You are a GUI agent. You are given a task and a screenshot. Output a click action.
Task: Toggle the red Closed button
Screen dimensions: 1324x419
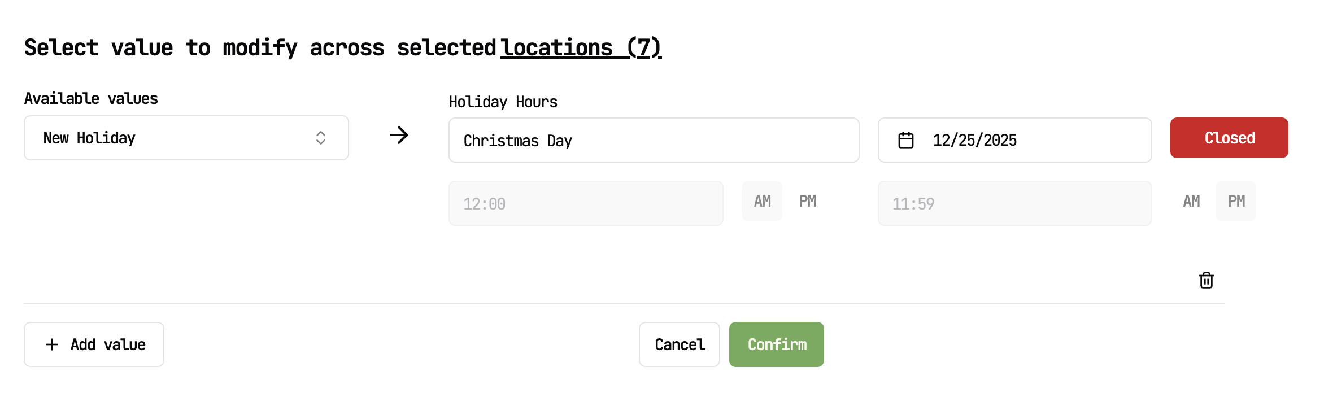point(1229,138)
